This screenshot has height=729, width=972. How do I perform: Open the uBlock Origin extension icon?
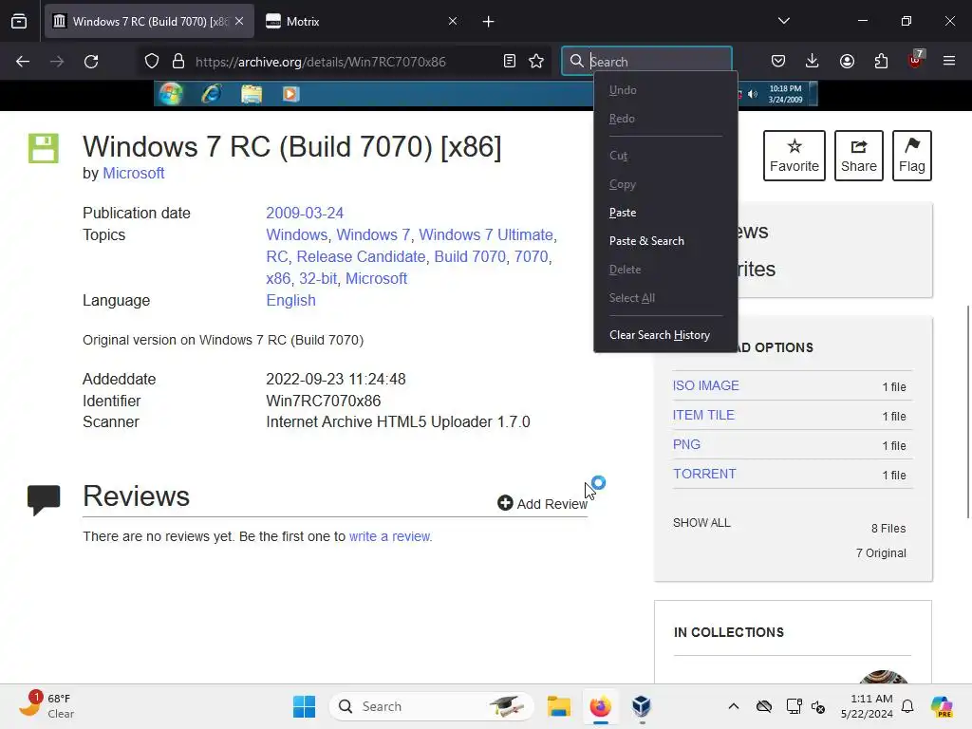pyautogui.click(x=916, y=60)
